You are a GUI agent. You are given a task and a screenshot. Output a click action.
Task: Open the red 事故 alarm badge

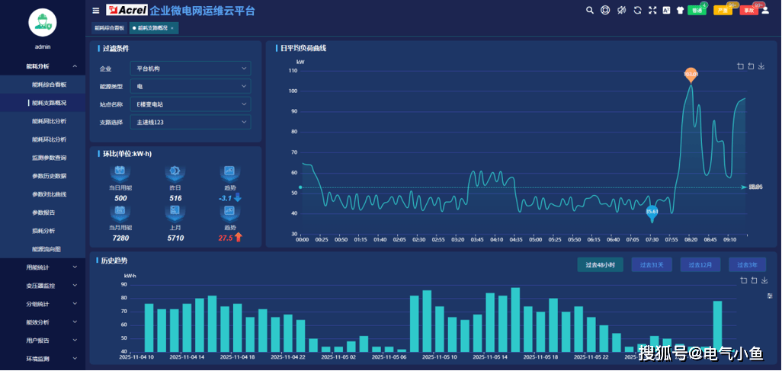pyautogui.click(x=748, y=10)
